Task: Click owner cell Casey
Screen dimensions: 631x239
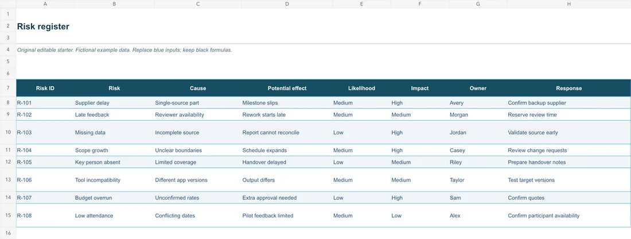Action: pyautogui.click(x=478, y=151)
